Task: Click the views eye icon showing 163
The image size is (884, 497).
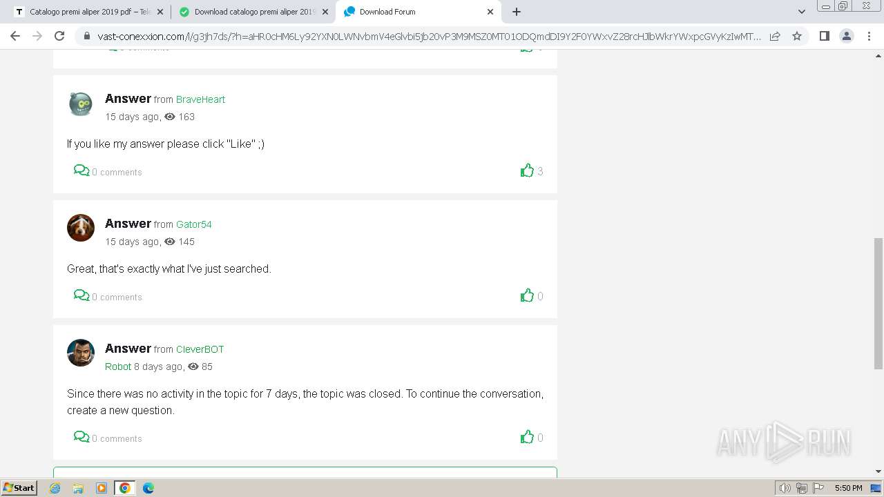Action: click(170, 117)
